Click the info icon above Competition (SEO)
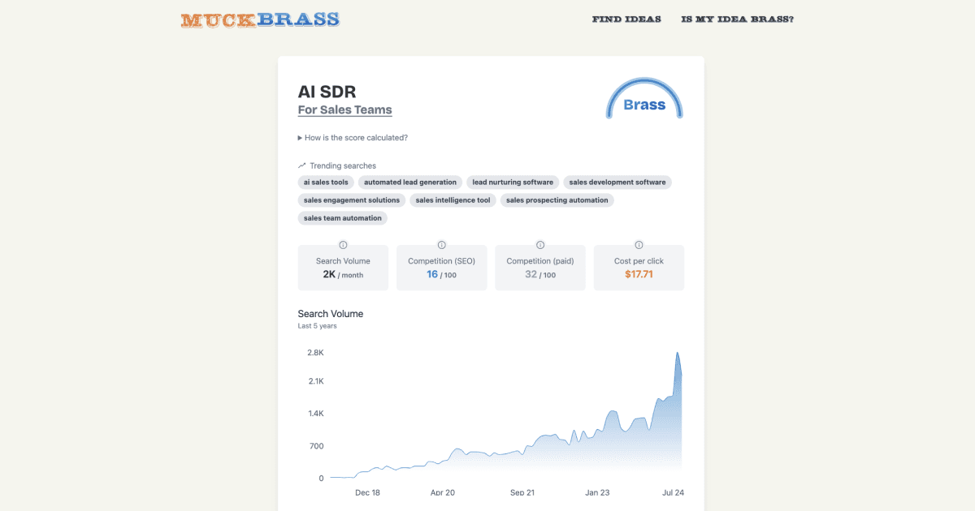Image resolution: width=975 pixels, height=511 pixels. (x=442, y=245)
